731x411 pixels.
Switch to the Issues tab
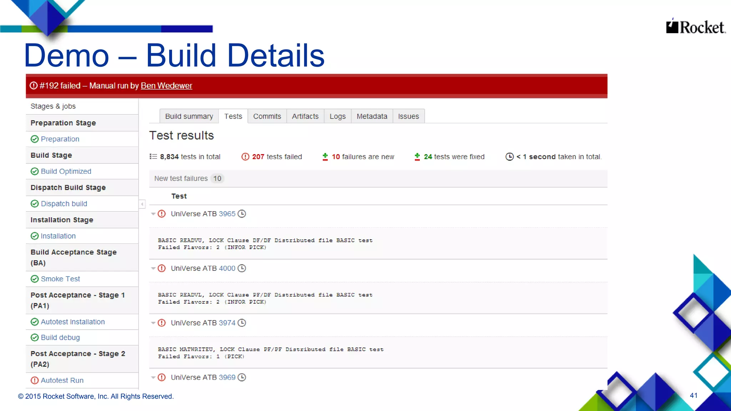click(408, 116)
